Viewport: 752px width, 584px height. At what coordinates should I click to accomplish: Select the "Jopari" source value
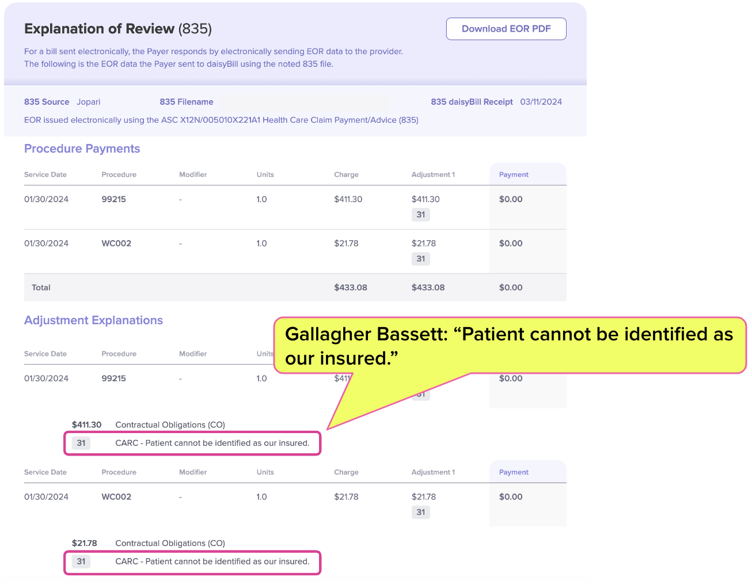[89, 102]
